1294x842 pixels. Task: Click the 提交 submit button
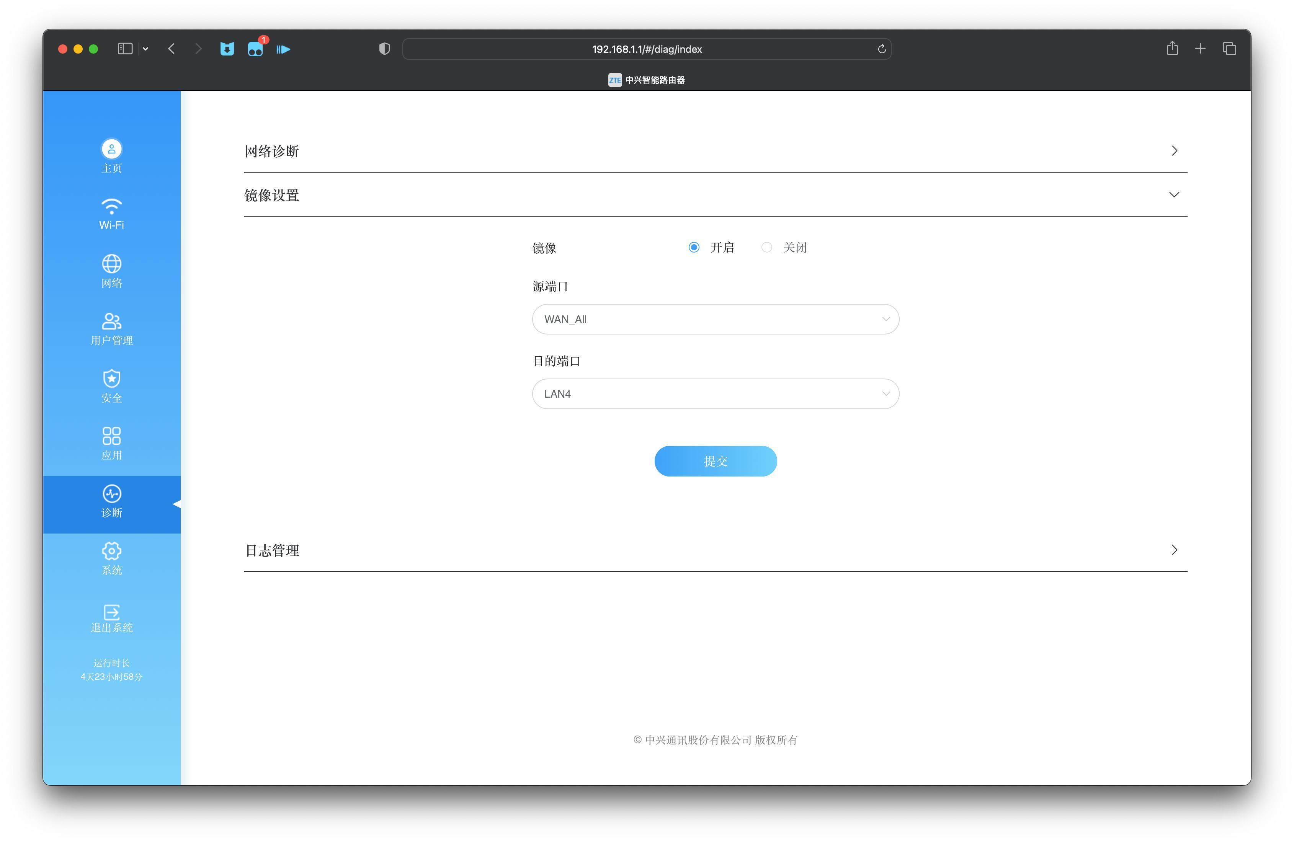pyautogui.click(x=716, y=461)
